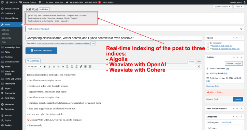
Task: Click Add New next to Edit Post
Action: pos(44,9)
